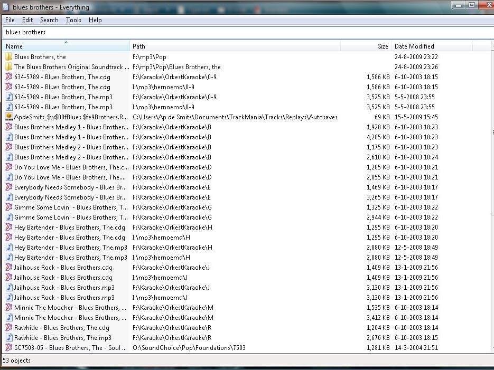
Task: Click the '2,676 KB' size cell
Action: tap(378, 338)
